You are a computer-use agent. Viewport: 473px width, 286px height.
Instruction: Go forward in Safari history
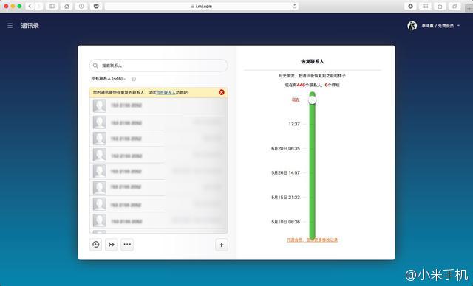[x=38, y=6]
